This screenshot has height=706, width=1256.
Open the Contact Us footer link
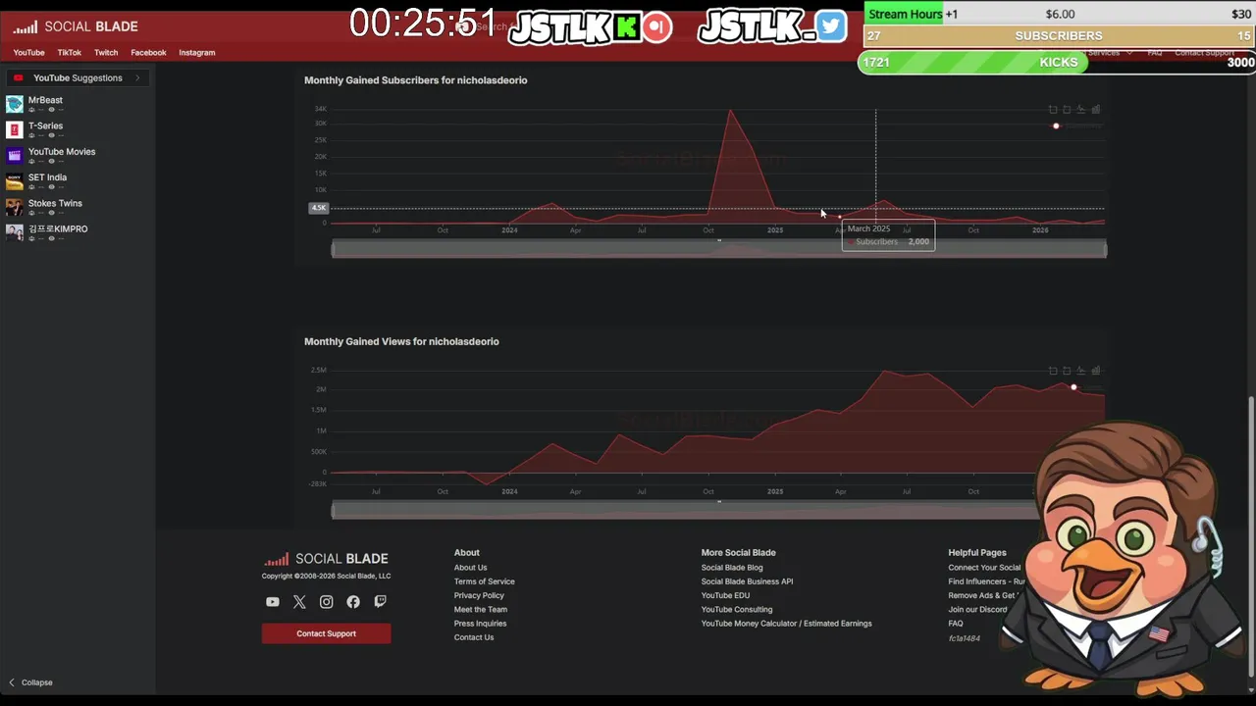[x=474, y=637]
